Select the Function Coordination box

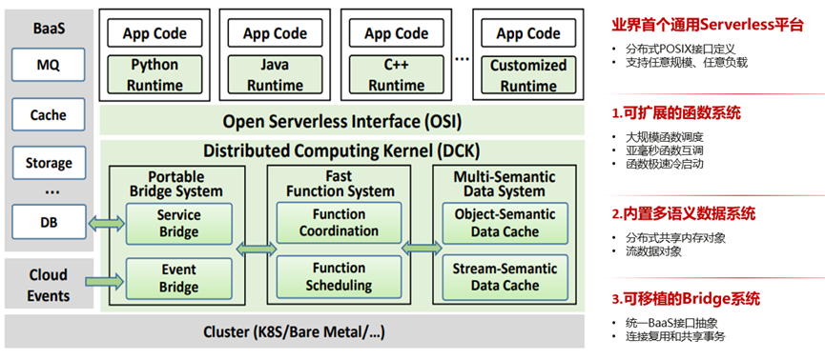pyautogui.click(x=339, y=222)
